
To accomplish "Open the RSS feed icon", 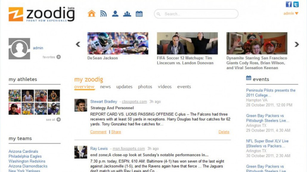I will (x=103, y=14).
